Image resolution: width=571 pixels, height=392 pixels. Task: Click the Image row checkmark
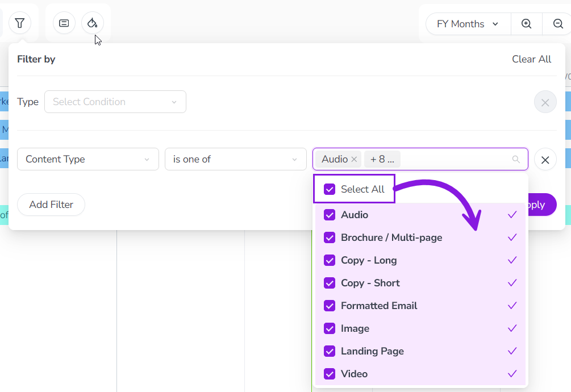[x=512, y=328]
